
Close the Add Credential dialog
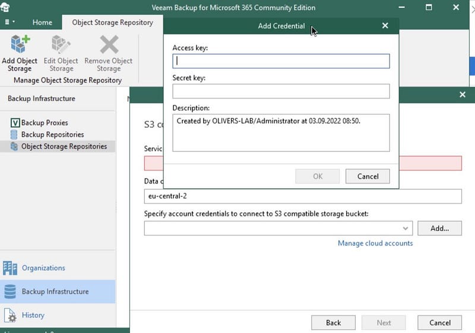pos(385,26)
